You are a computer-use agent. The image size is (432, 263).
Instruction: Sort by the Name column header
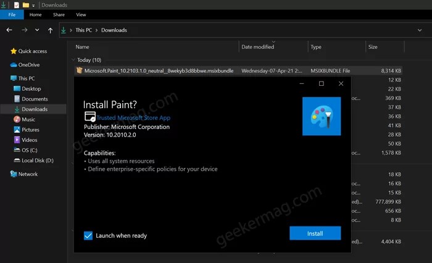(x=82, y=47)
